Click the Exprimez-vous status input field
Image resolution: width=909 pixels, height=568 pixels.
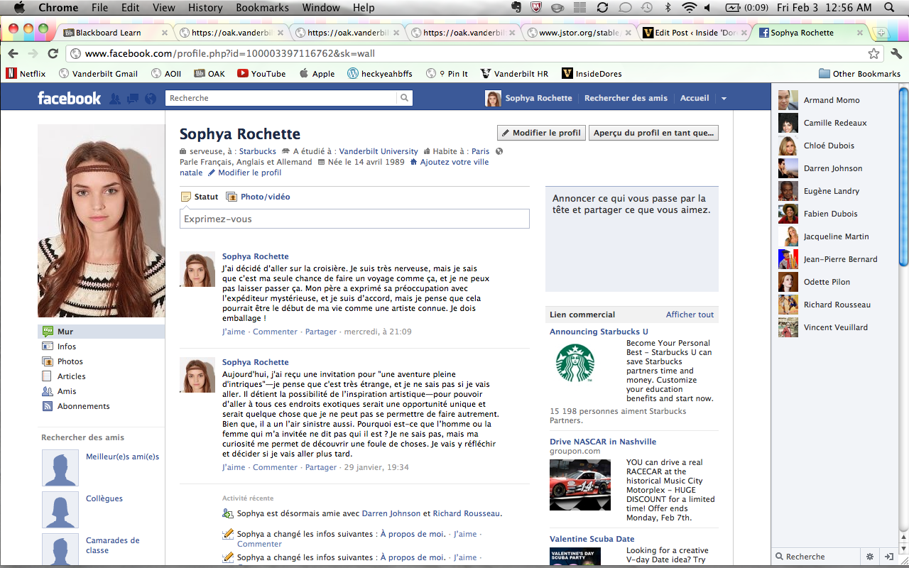coord(354,219)
